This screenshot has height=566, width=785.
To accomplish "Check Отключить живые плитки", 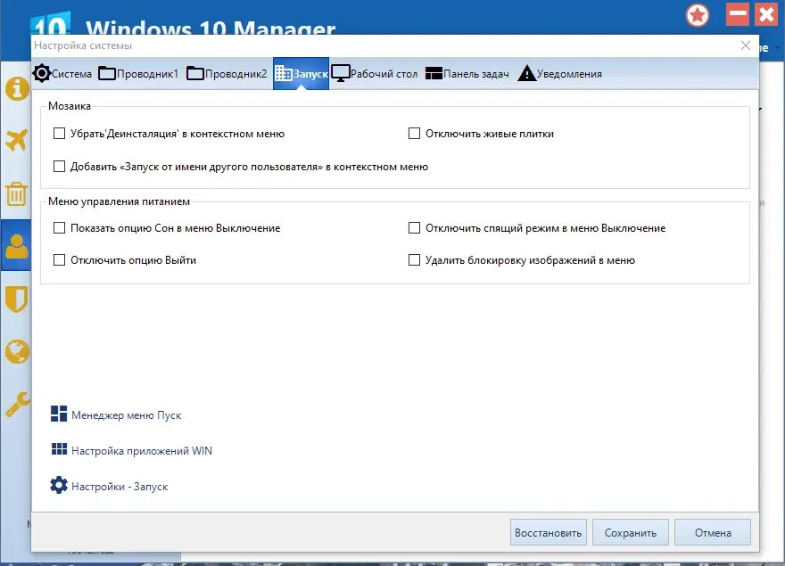I will click(414, 134).
